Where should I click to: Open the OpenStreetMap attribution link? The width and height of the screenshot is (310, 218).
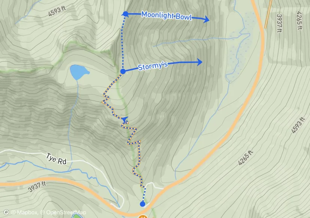click(x=63, y=212)
